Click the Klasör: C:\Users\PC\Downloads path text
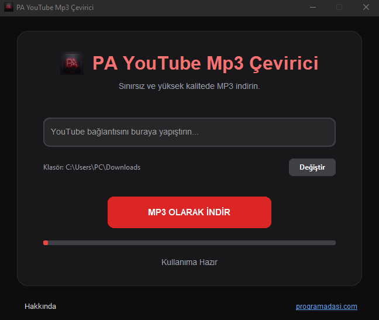 [x=92, y=167]
